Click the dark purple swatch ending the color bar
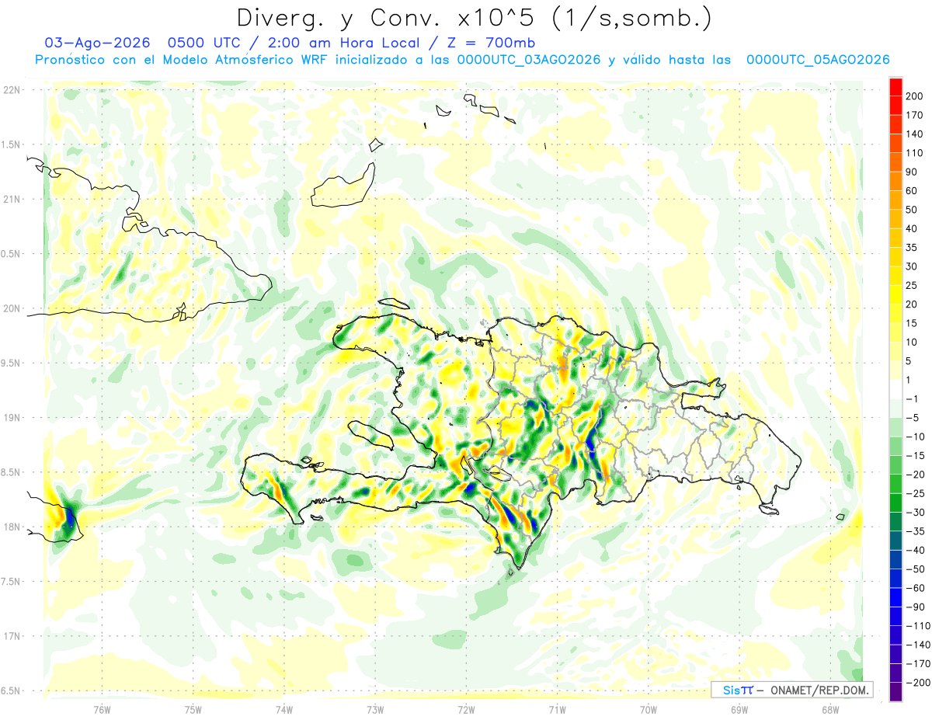Screen dimensions: 932x720 point(895,692)
